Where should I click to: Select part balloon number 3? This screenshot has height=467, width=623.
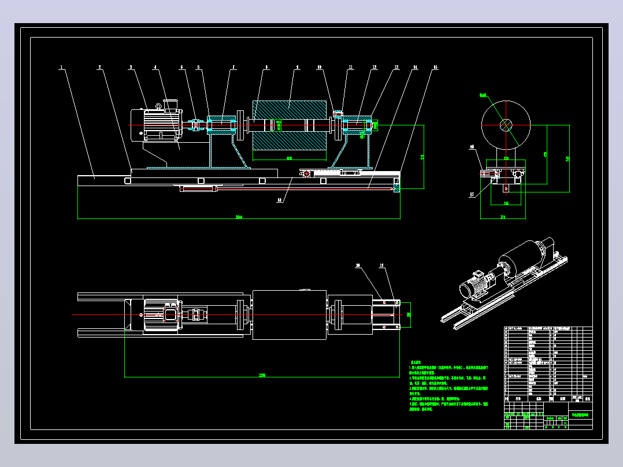coord(131,67)
